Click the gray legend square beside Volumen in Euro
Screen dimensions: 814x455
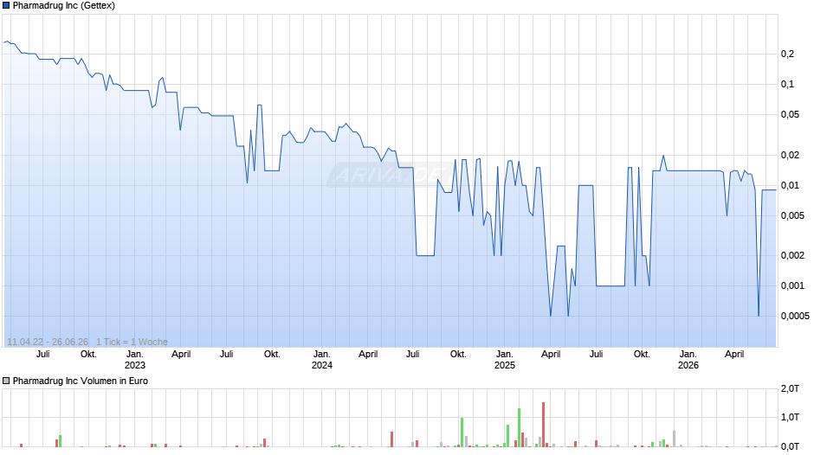(6, 381)
